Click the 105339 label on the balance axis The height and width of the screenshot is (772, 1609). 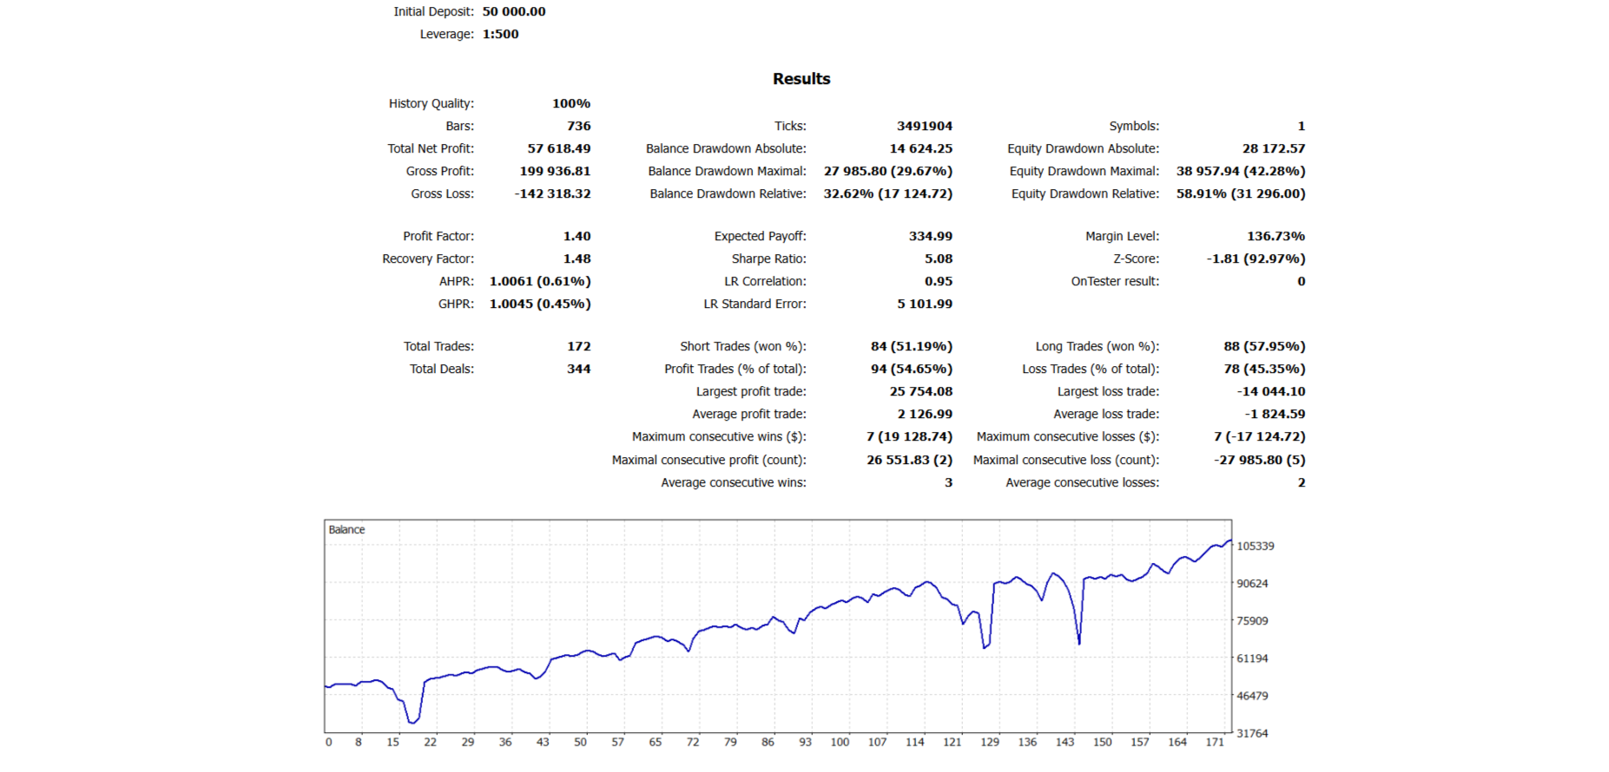(x=1255, y=546)
